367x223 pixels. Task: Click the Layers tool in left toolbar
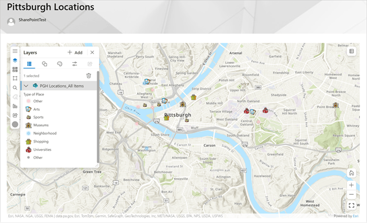pyautogui.click(x=15, y=60)
